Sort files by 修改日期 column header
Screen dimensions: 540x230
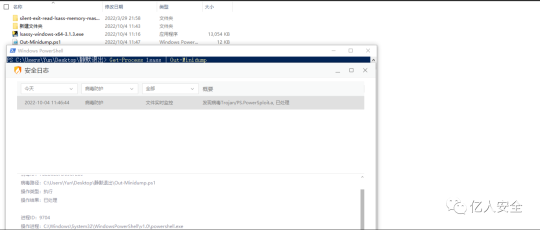[114, 6]
